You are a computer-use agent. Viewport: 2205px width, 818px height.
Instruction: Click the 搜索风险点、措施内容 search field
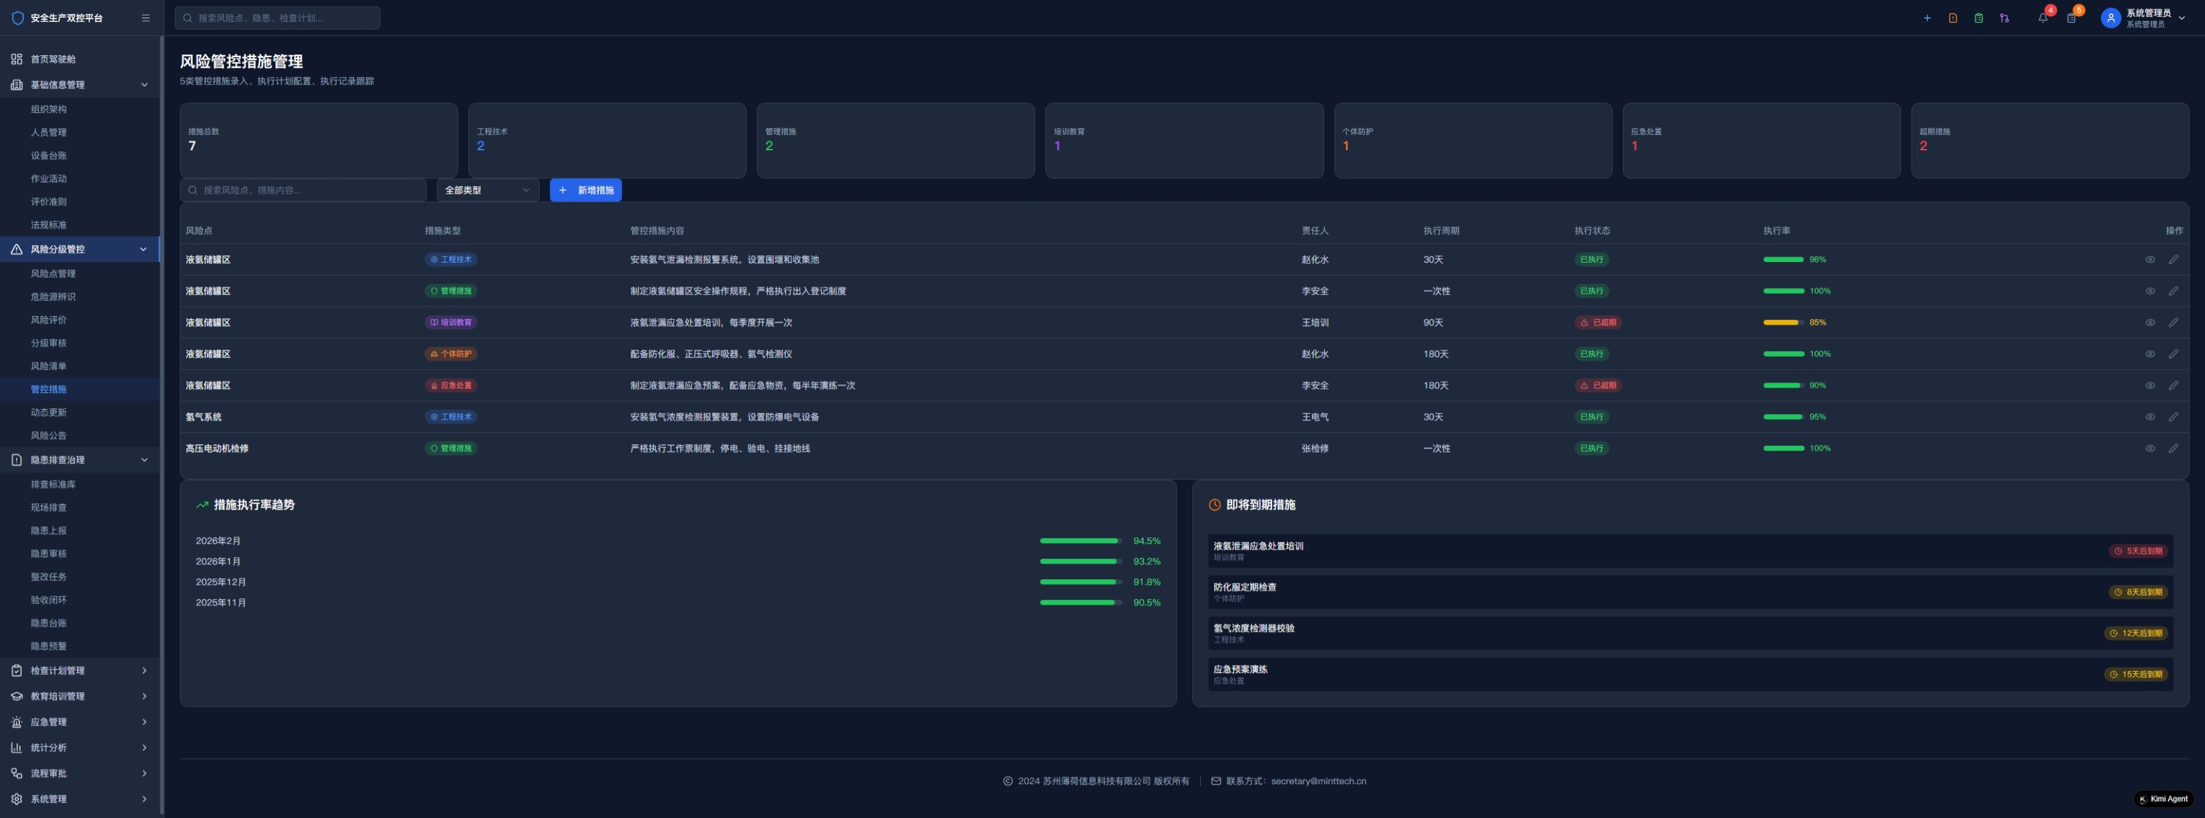point(304,190)
